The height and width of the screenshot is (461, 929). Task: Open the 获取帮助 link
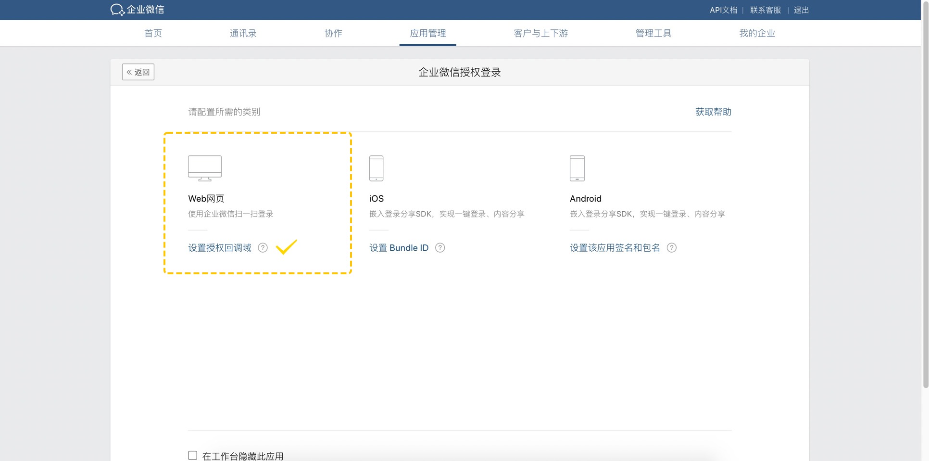click(x=713, y=112)
